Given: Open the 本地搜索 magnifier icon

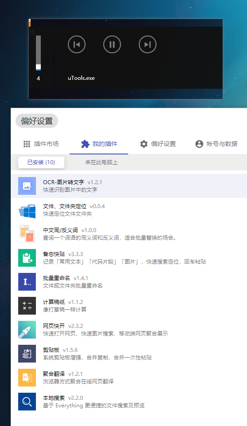Looking at the screenshot, I should click(x=27, y=402).
